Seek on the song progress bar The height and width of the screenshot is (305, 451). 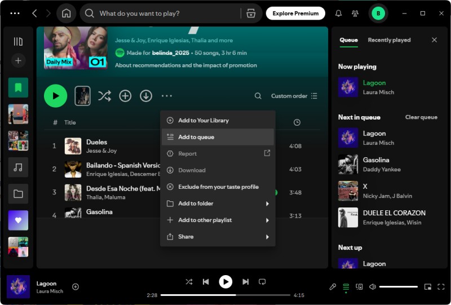point(225,295)
